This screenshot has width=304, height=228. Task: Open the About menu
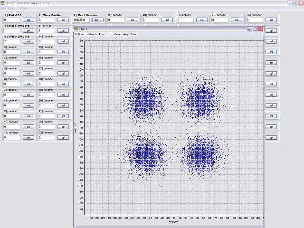(x=23, y=9)
